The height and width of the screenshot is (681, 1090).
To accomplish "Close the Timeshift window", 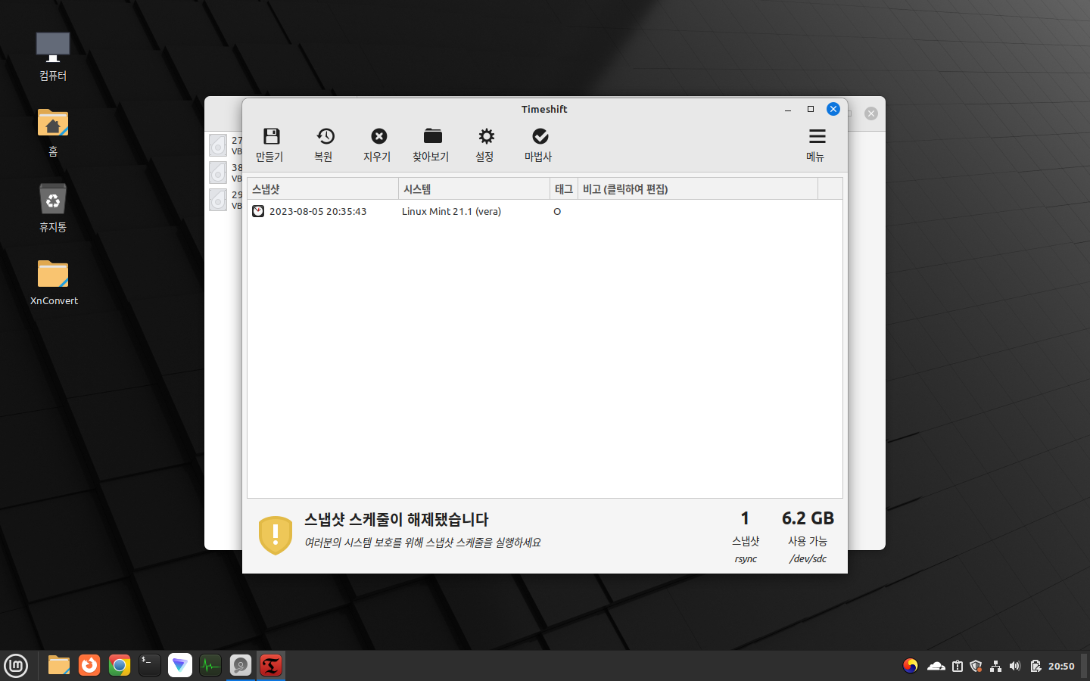I will click(x=833, y=109).
